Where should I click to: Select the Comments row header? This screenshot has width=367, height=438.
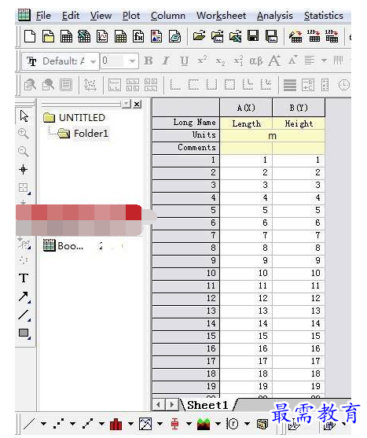186,148
